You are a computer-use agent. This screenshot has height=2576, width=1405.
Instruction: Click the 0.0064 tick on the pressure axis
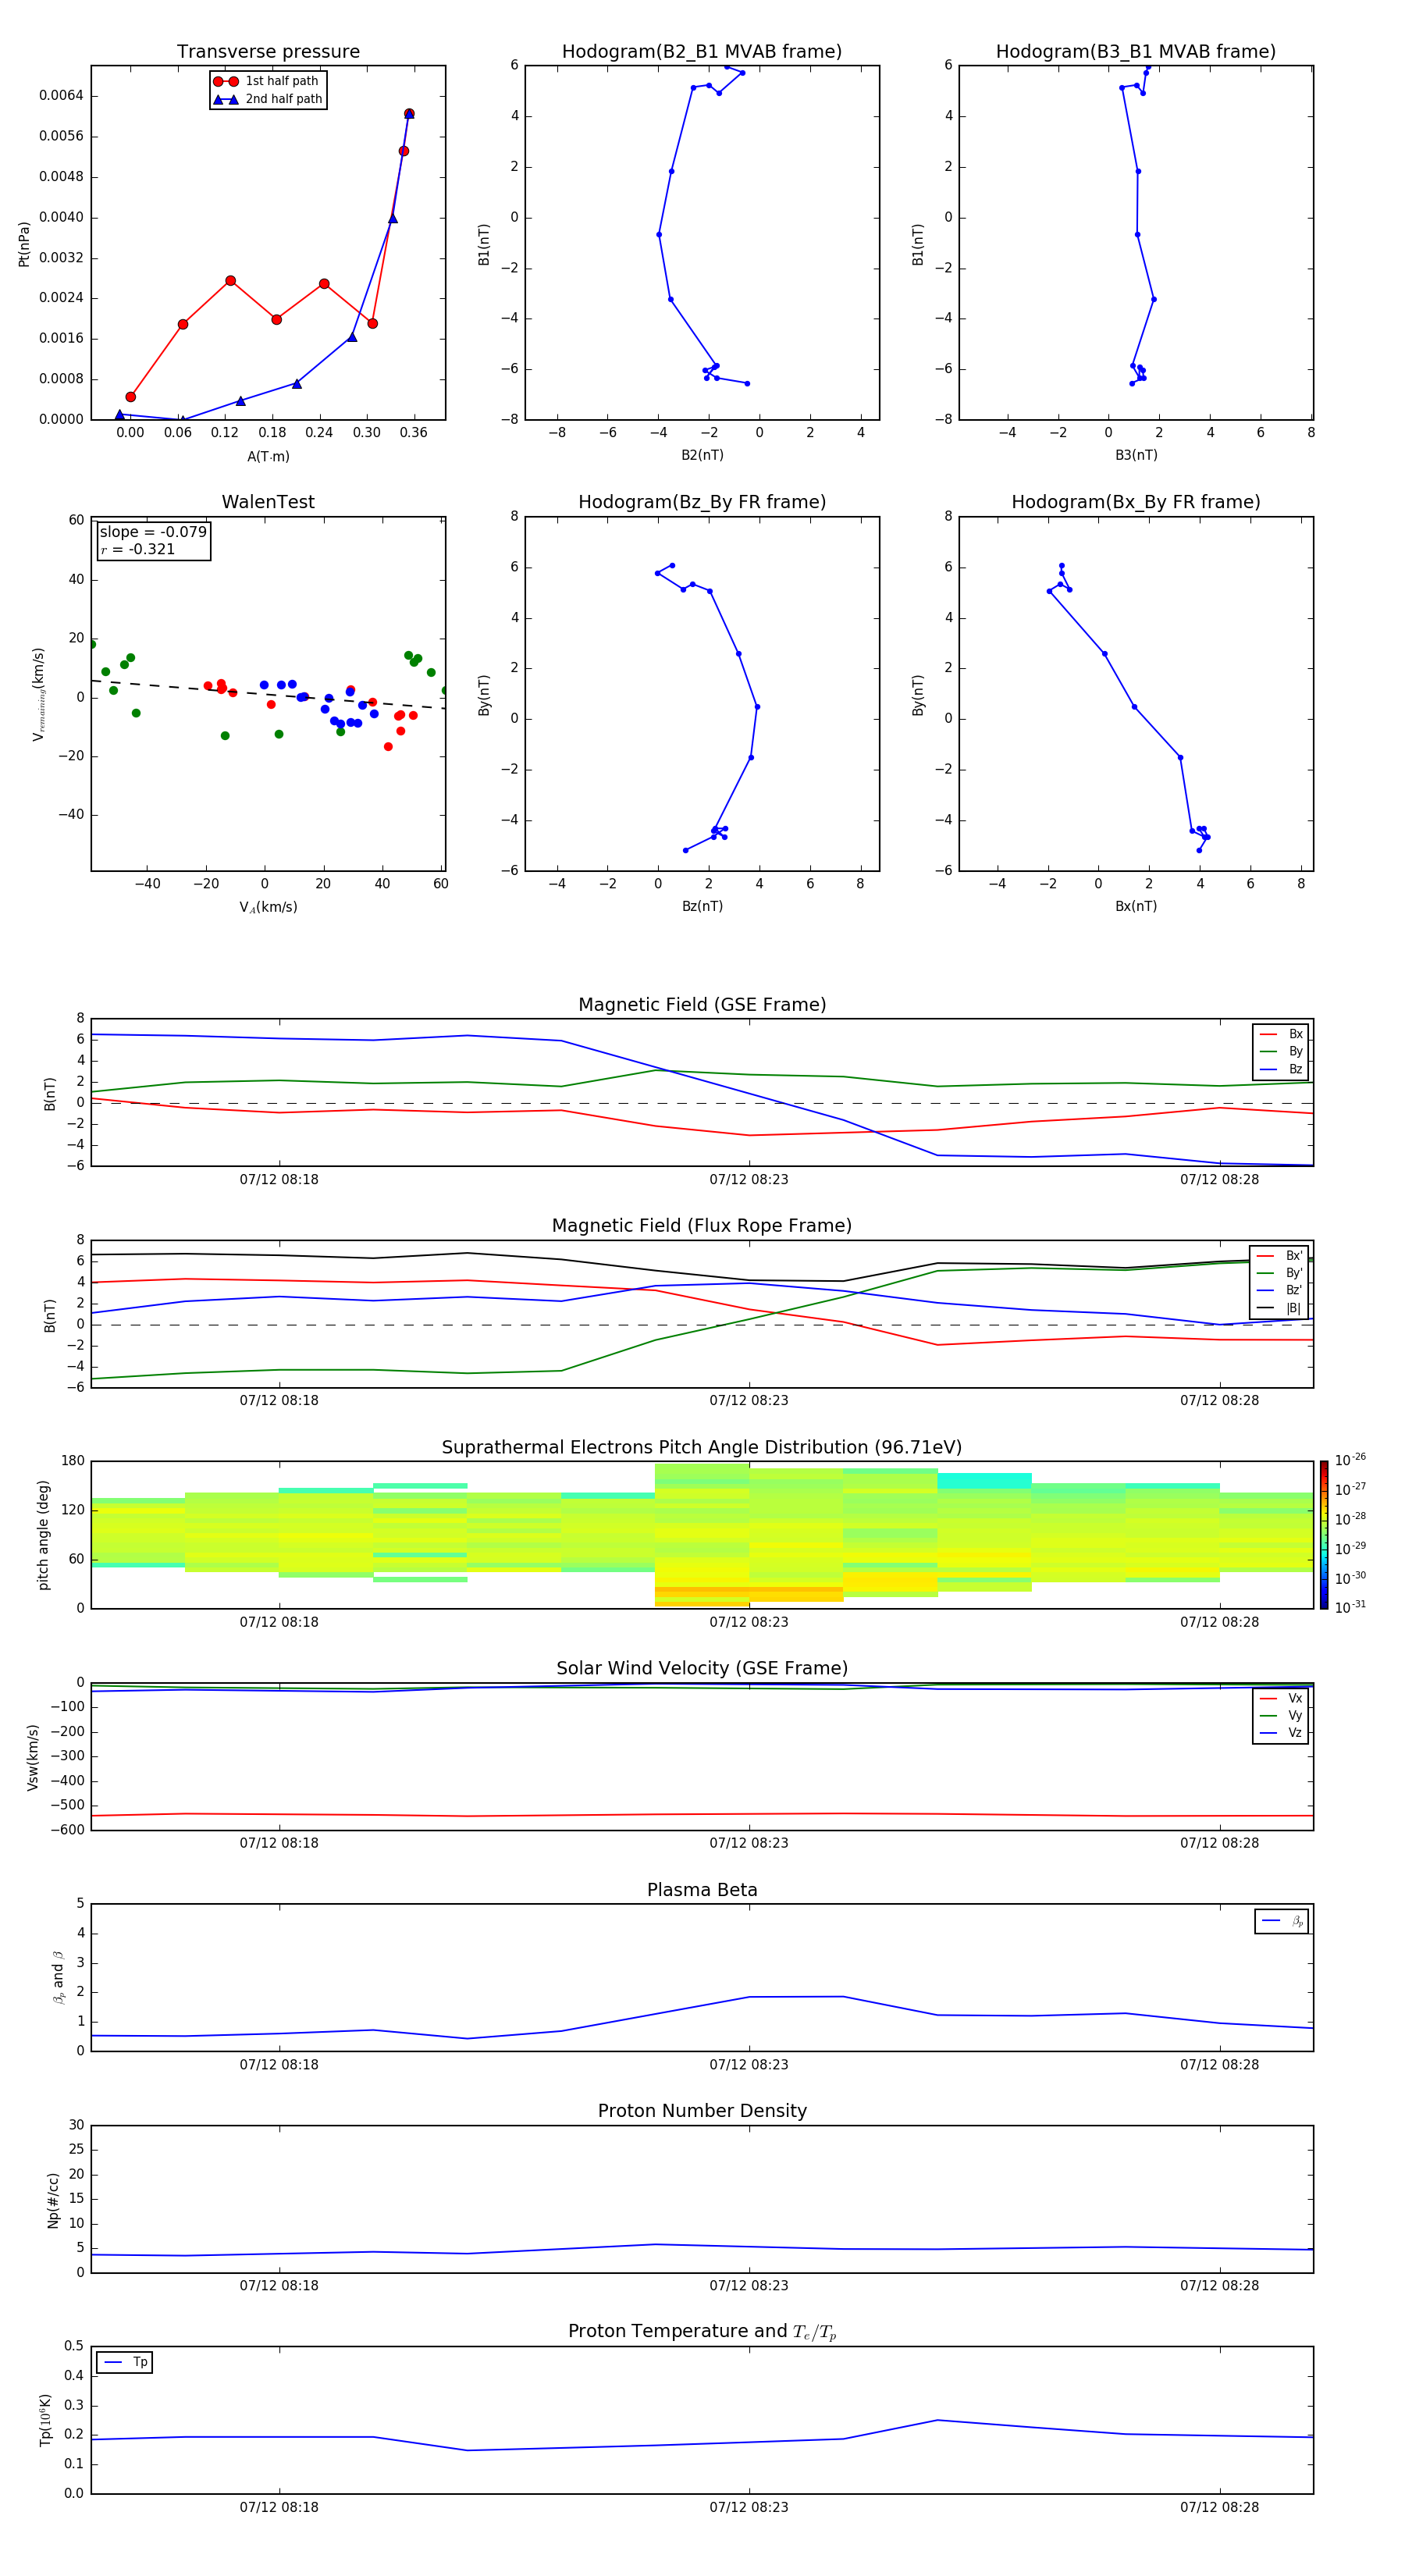coord(61,96)
